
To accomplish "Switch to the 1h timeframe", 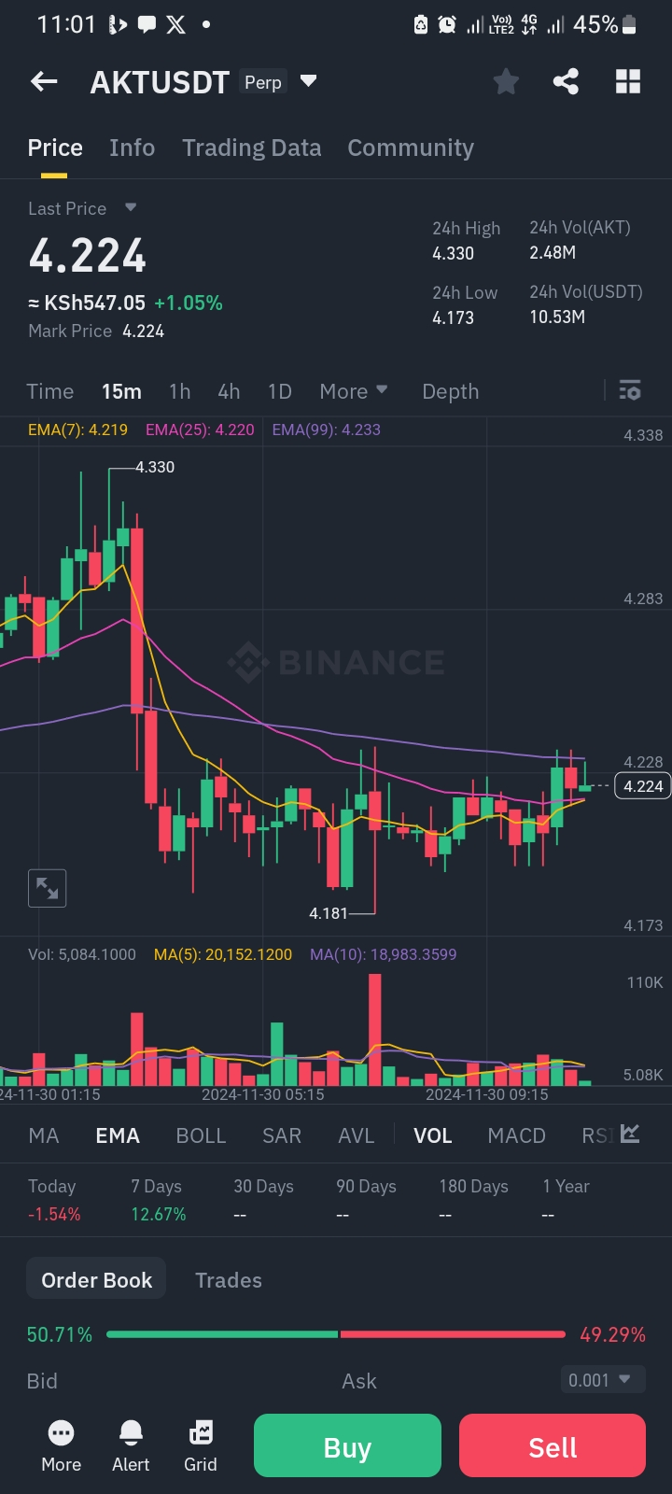I will [179, 391].
